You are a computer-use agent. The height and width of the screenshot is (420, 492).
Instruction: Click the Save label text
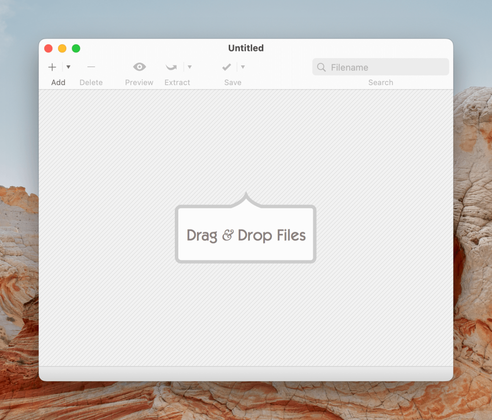233,82
